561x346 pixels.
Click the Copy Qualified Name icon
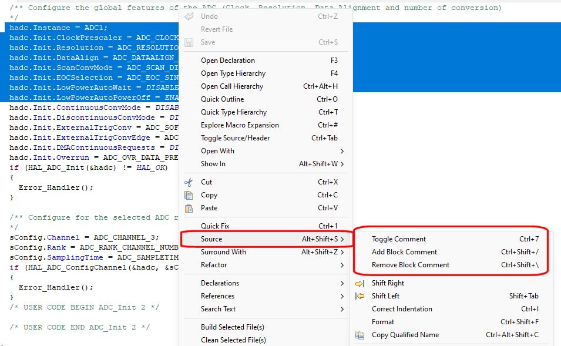(360, 335)
